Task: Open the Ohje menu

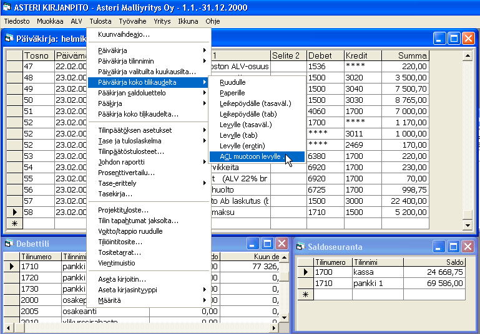Action: [213, 21]
